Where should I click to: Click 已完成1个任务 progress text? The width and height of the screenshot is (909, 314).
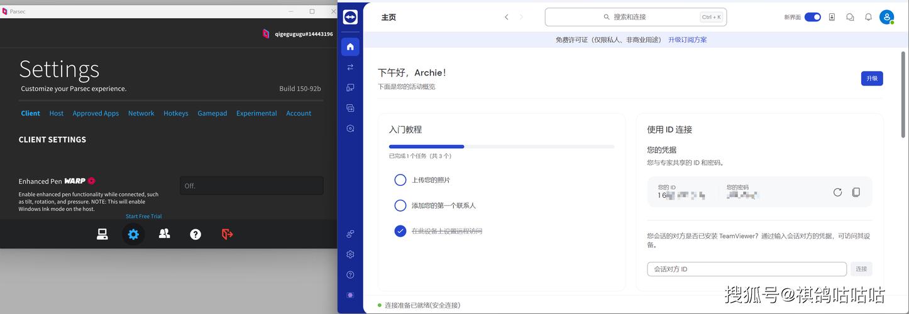point(420,156)
